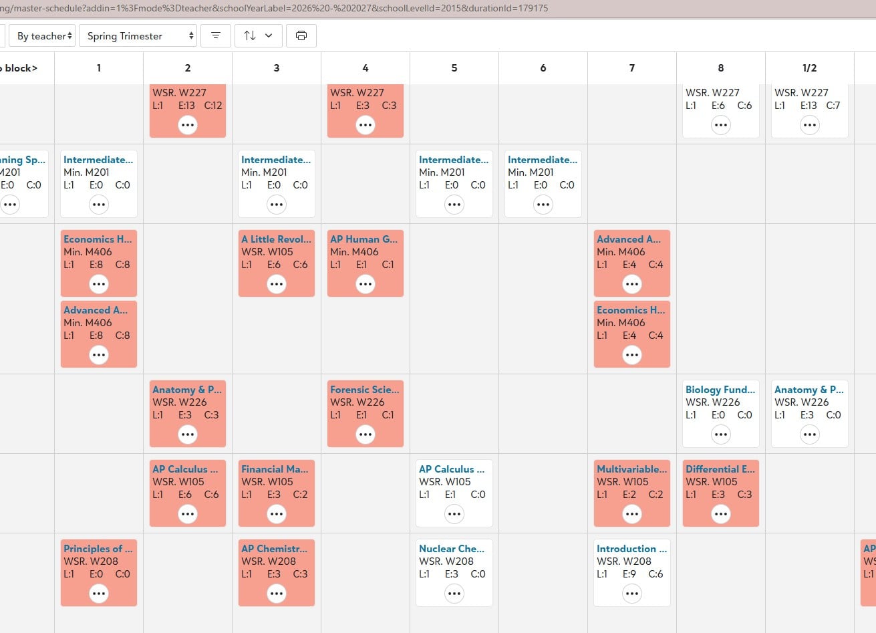
Task: Open more options on AP Calculus card with E:1
Action: click(454, 514)
